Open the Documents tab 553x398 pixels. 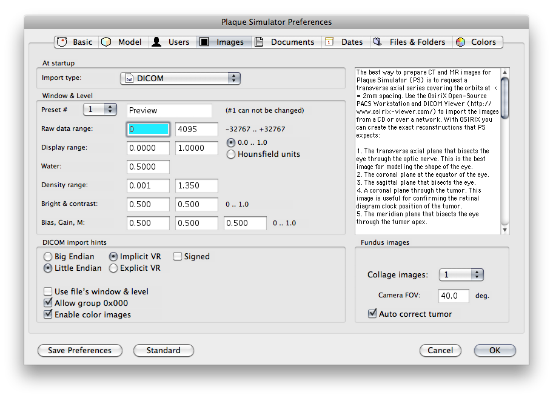tap(286, 42)
